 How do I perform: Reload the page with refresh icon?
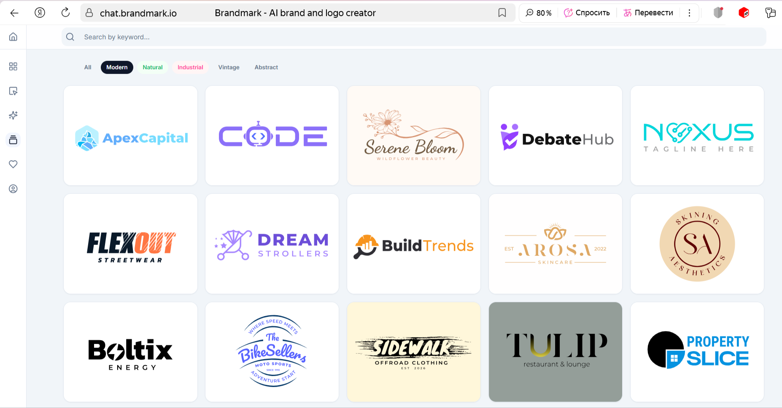pyautogui.click(x=65, y=13)
